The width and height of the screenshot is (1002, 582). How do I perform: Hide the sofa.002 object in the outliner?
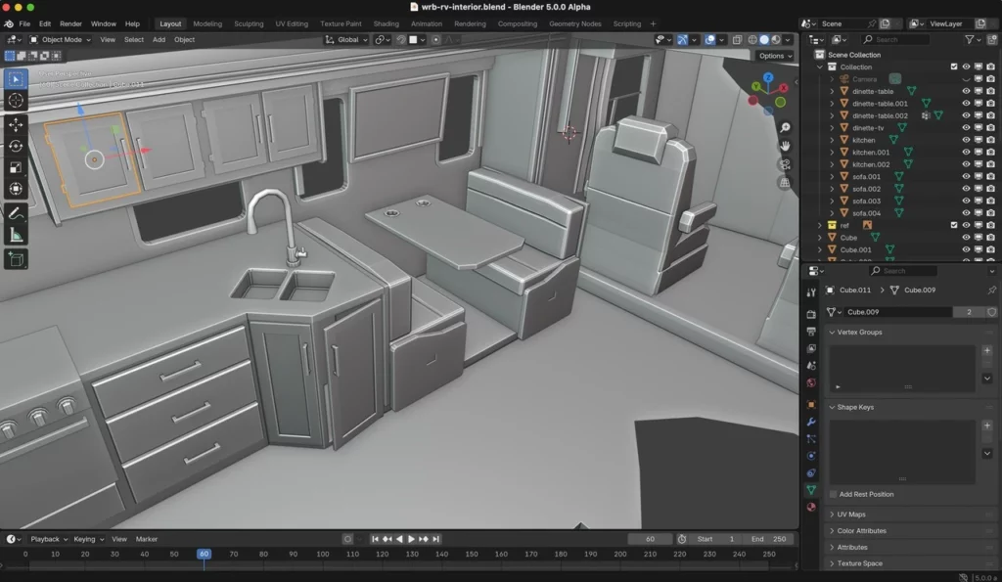click(966, 188)
